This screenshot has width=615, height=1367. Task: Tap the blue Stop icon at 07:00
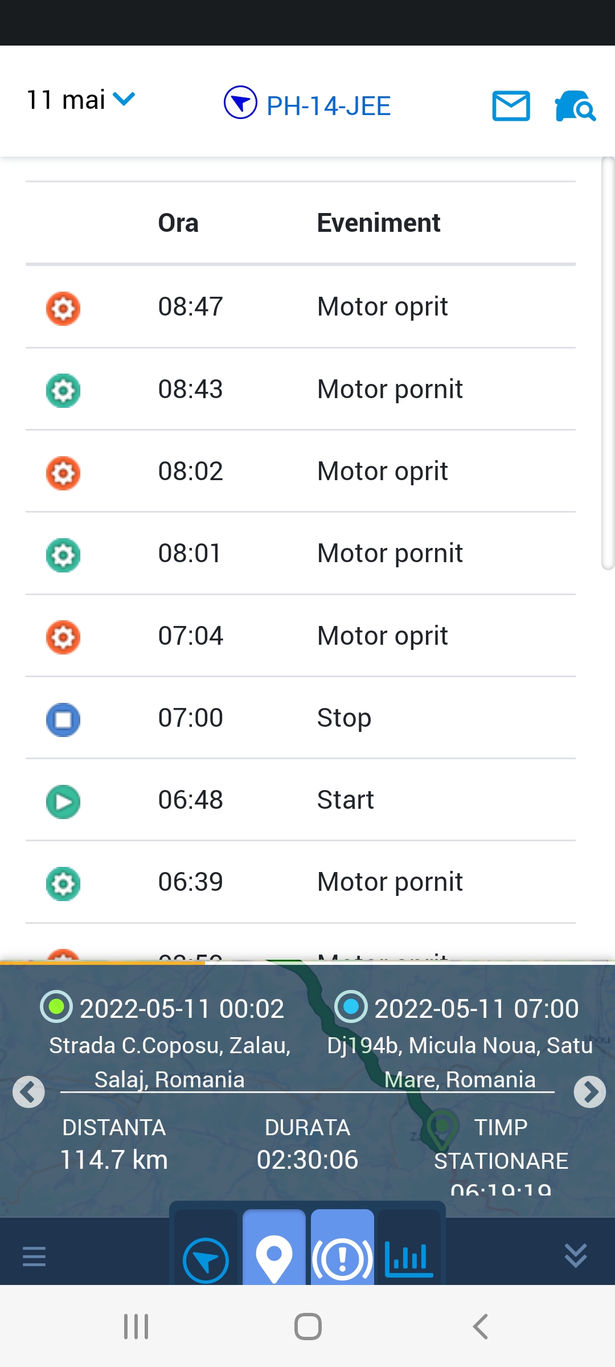pos(63,719)
